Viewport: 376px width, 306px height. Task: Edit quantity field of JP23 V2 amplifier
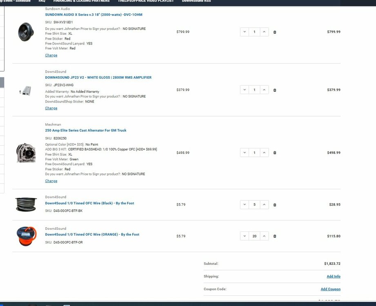254,90
